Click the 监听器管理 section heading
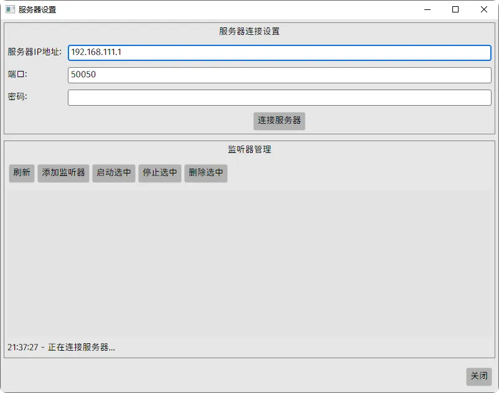499x393 pixels. click(x=250, y=149)
